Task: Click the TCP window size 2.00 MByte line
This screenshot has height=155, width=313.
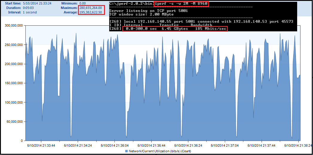Action: [x=144, y=14]
